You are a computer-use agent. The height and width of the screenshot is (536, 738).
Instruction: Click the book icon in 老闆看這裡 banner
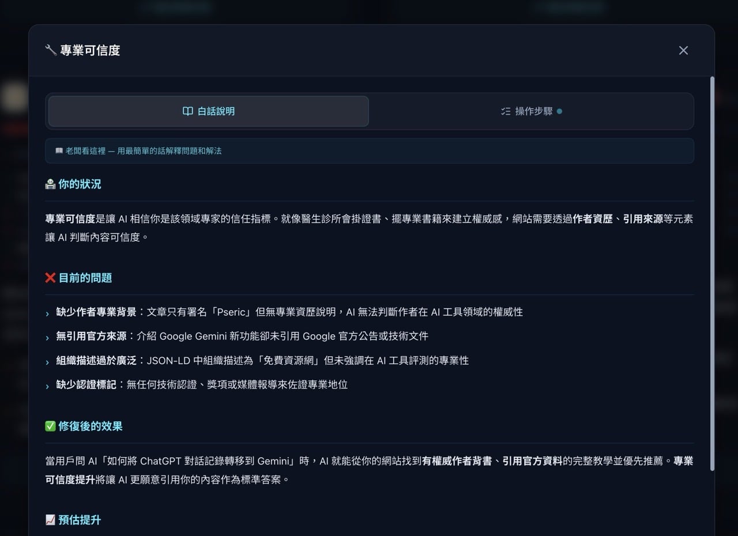click(x=59, y=151)
